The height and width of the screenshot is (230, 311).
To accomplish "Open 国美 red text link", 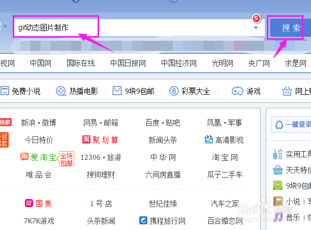I will [44, 204].
